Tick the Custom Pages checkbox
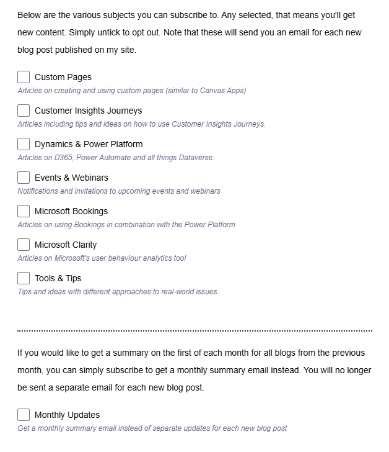The image size is (389, 452). (24, 77)
